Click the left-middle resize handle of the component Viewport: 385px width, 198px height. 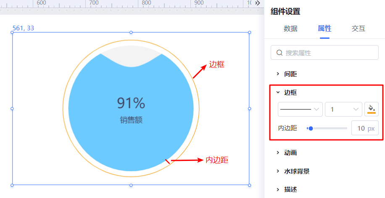click(x=12, y=108)
